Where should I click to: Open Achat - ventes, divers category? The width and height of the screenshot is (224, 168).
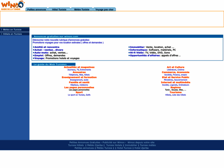tap(49, 50)
